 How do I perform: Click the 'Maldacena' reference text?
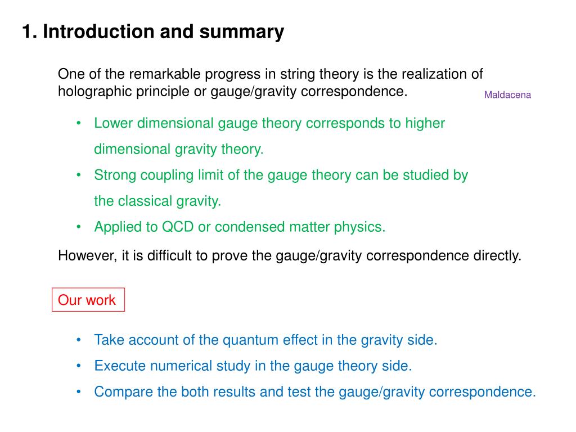click(x=507, y=94)
